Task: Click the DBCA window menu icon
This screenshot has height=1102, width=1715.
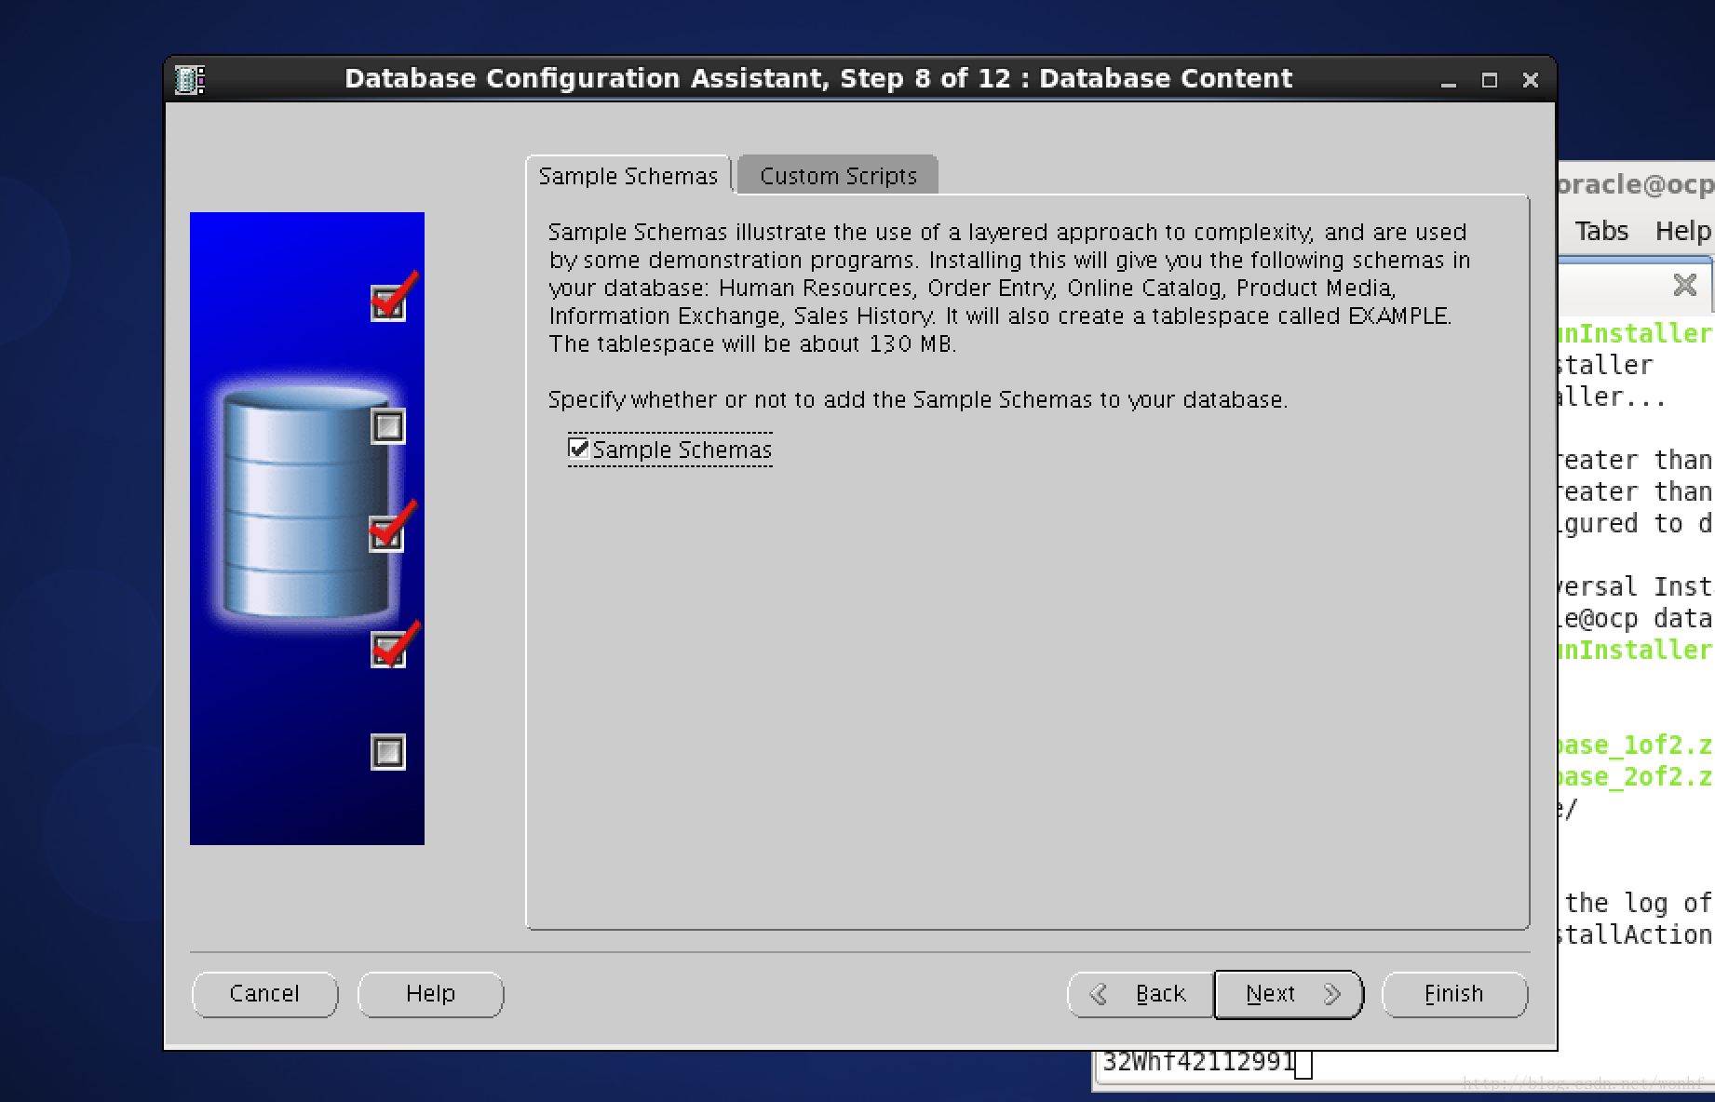Action: [x=190, y=79]
